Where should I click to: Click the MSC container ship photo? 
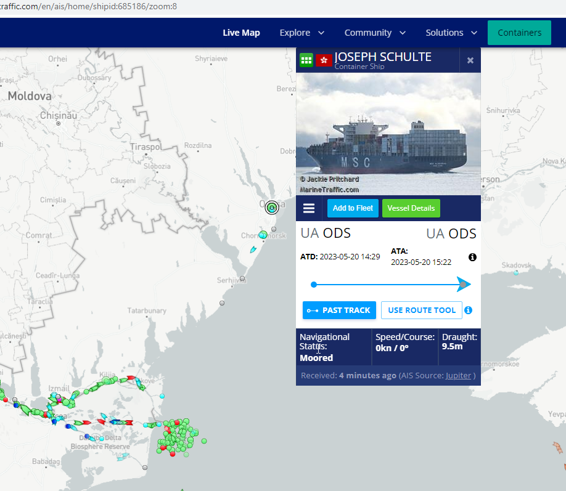pyautogui.click(x=388, y=134)
